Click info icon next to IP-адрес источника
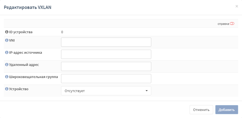The image size is (242, 118). point(7,52)
